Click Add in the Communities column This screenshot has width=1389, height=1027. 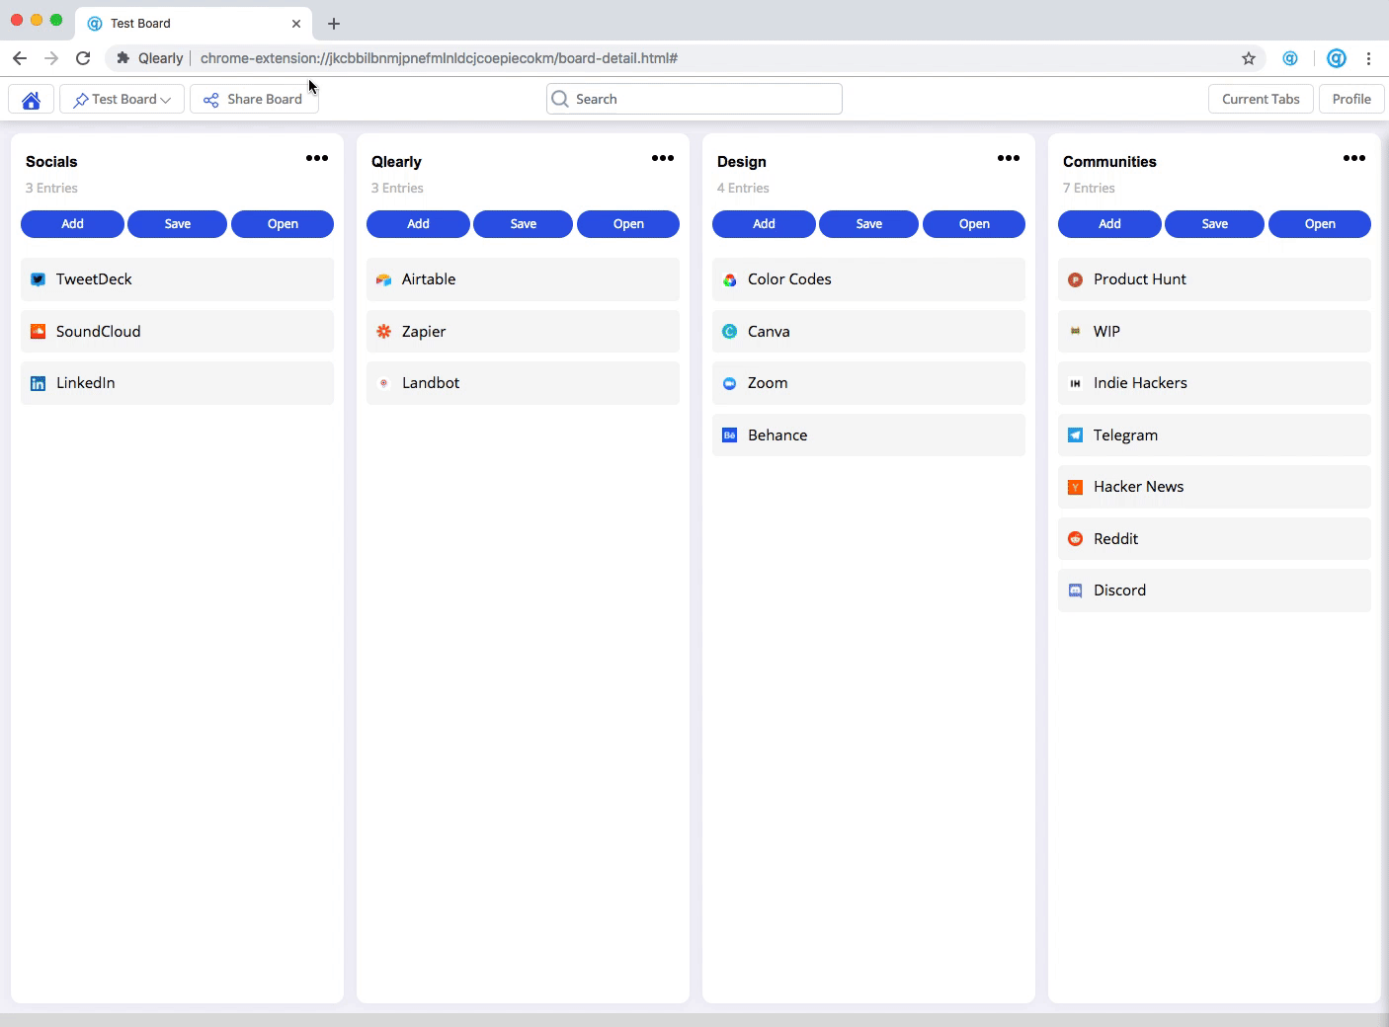tap(1109, 224)
